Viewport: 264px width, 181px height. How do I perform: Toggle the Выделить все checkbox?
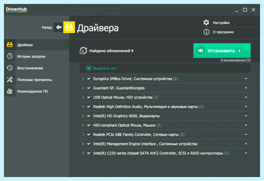tap(88, 68)
